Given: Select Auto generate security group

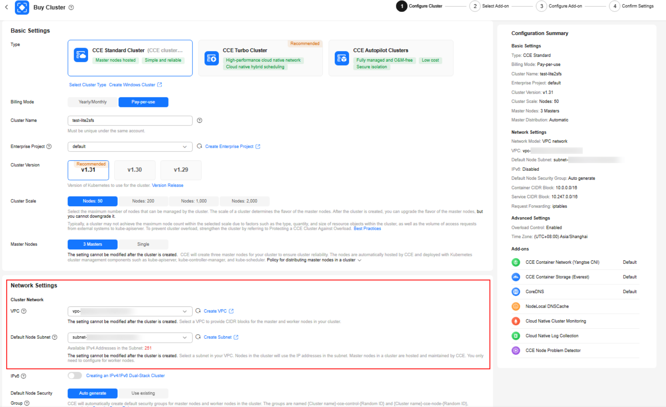Looking at the screenshot, I should point(93,393).
